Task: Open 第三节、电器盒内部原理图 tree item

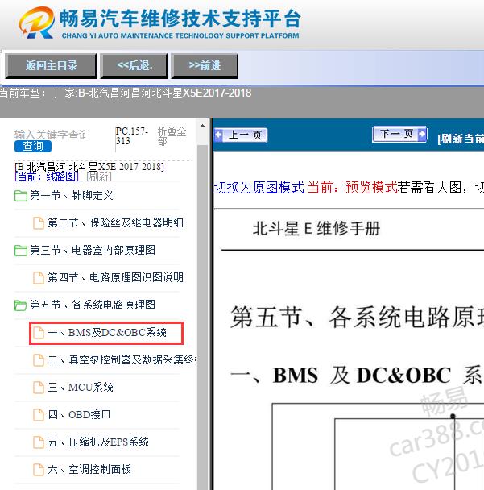Action: point(93,250)
